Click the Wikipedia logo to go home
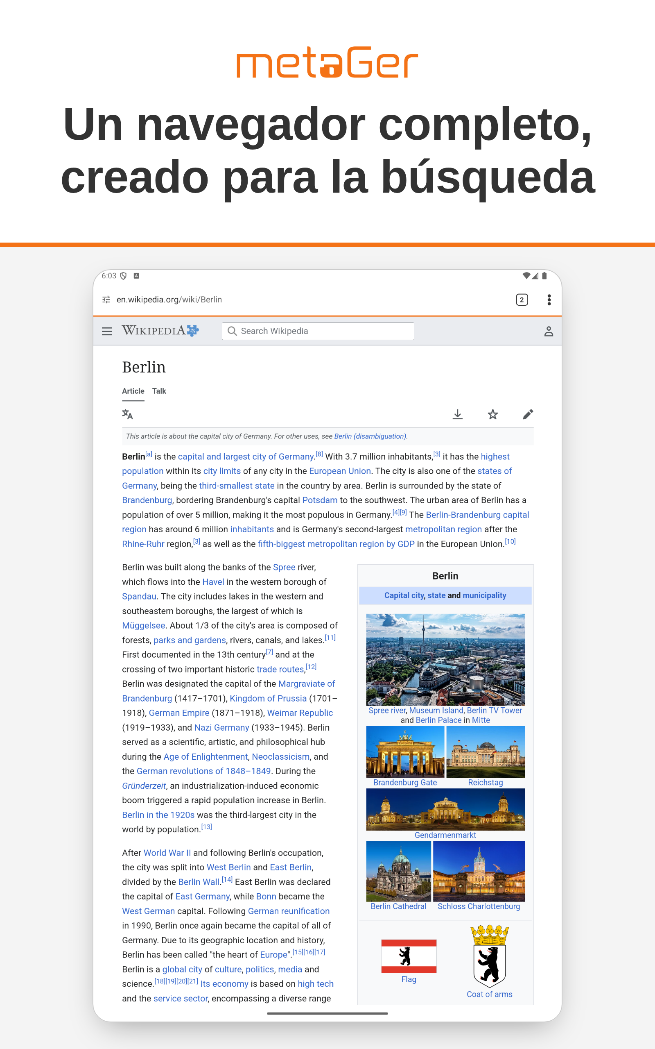The image size is (655, 1049). tap(160, 331)
